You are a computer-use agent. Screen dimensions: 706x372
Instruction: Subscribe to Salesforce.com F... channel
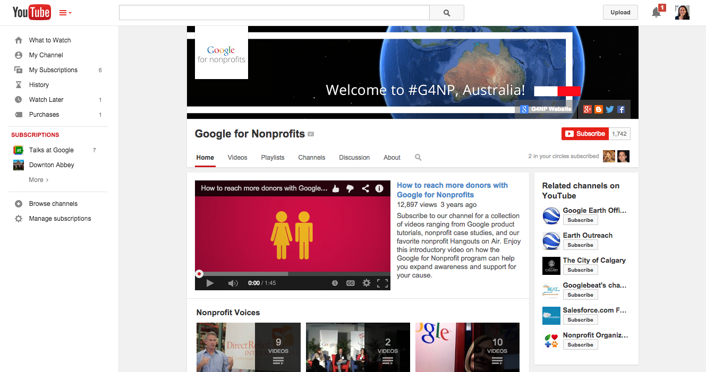[x=581, y=319]
